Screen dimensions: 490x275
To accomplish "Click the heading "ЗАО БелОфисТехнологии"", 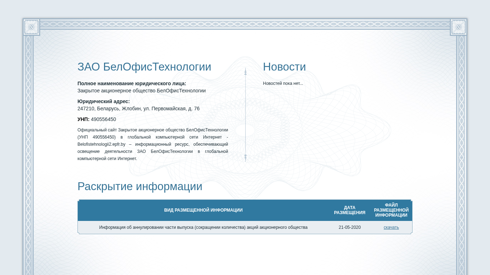I will click(x=144, y=67).
